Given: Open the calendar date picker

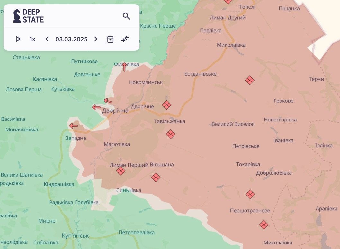Looking at the screenshot, I should 110,39.
